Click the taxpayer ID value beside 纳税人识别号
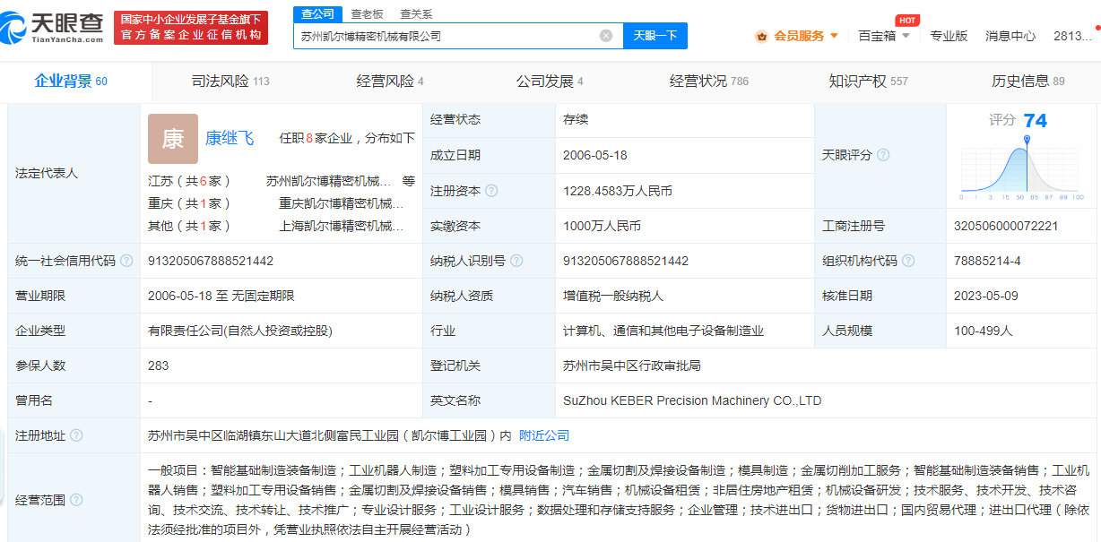 [x=626, y=261]
